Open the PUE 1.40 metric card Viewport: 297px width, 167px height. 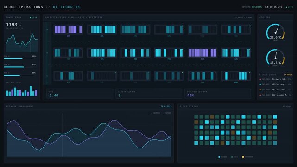(x=80, y=94)
